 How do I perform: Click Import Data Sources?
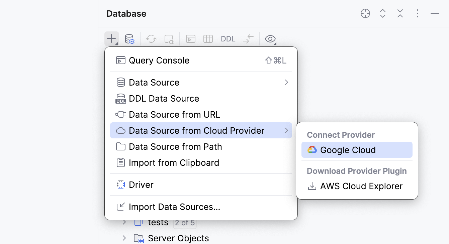click(175, 207)
